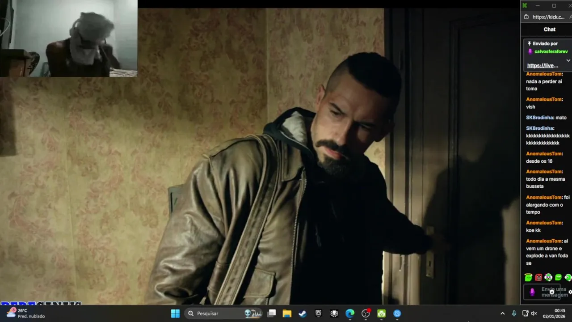
Task: Click SK8rodinha username above 'kkkkkk' message
Action: pyautogui.click(x=540, y=128)
